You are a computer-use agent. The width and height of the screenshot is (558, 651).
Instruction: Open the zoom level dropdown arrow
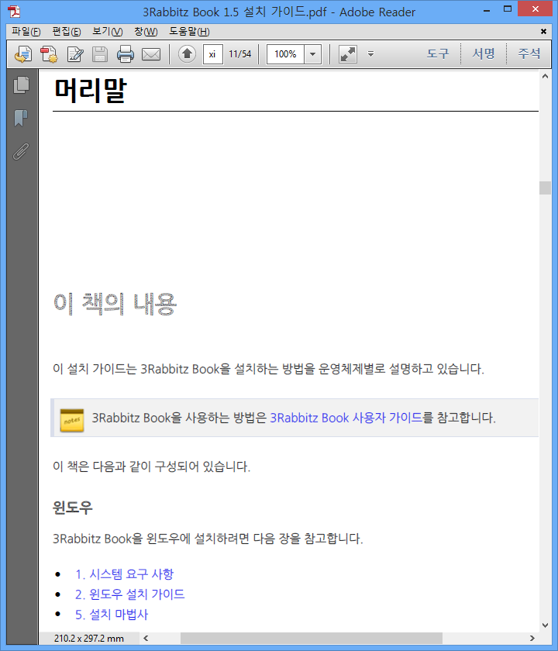pyautogui.click(x=313, y=54)
